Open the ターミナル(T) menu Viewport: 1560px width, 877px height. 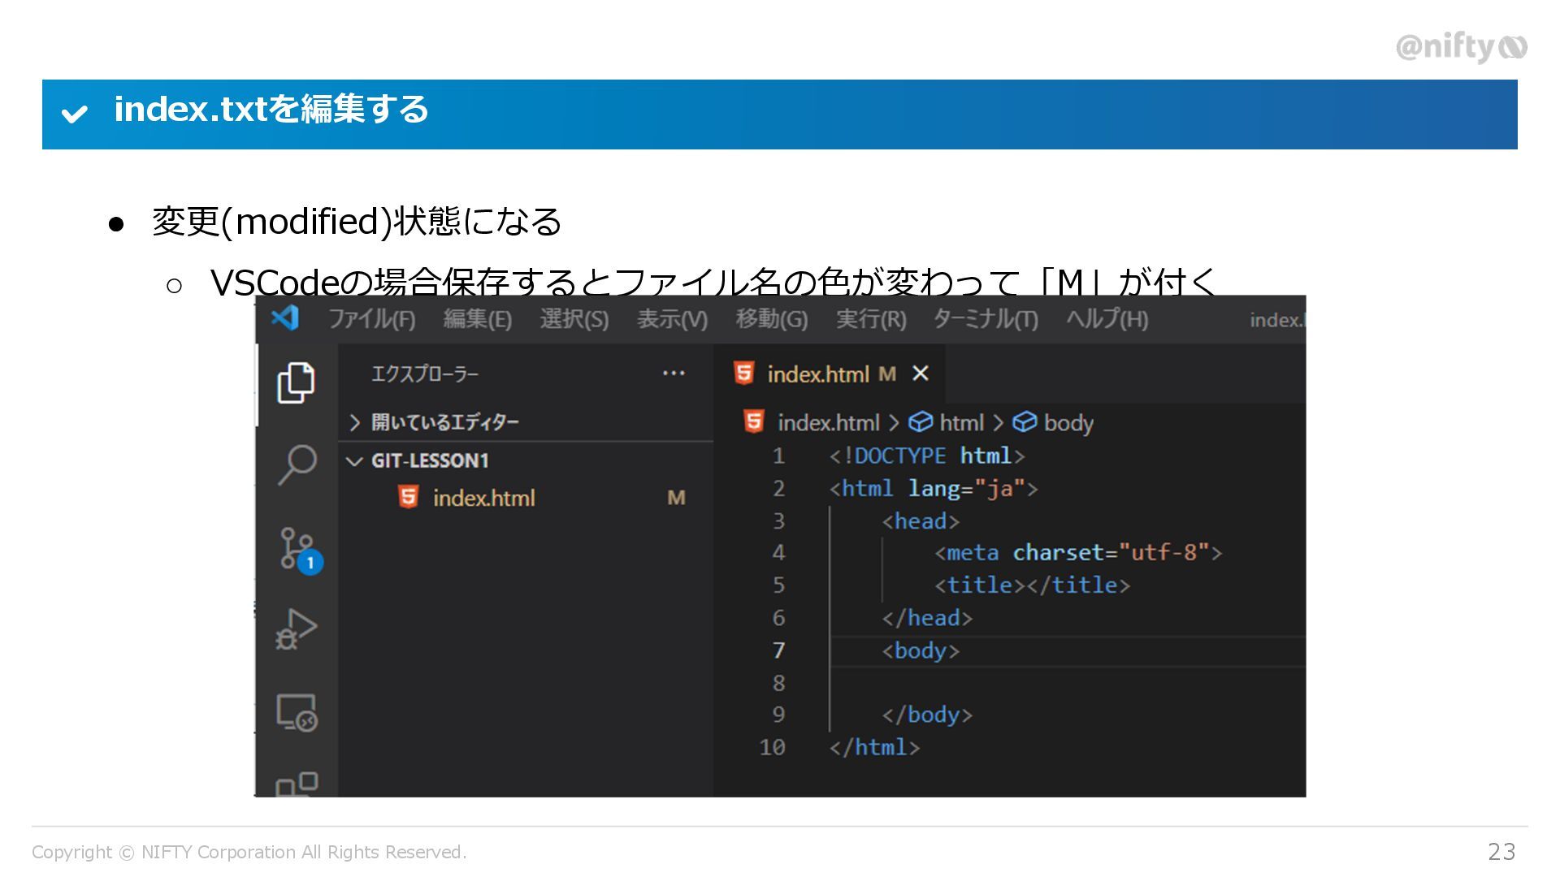(985, 319)
